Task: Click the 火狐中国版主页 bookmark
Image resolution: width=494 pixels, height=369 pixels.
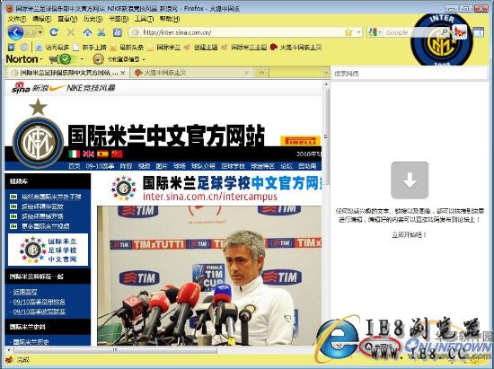Action: 296,48
